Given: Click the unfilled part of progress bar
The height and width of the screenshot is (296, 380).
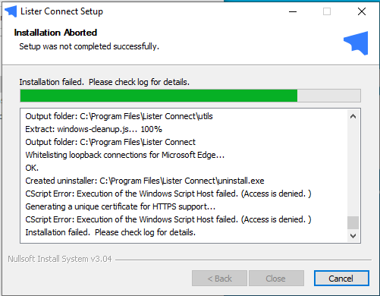Looking at the screenshot, I should pos(329,96).
